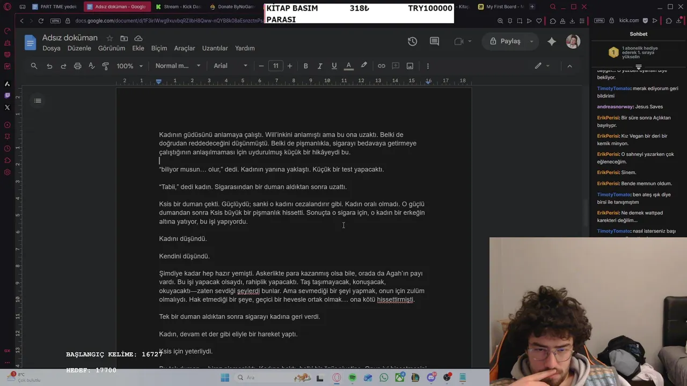Open WhatsApp from the taskbar
Screen dimensions: 687x386
384,377
